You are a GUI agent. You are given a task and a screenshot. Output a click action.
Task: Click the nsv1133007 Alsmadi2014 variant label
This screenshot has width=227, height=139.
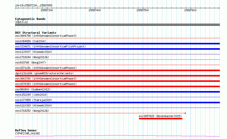[34, 52]
